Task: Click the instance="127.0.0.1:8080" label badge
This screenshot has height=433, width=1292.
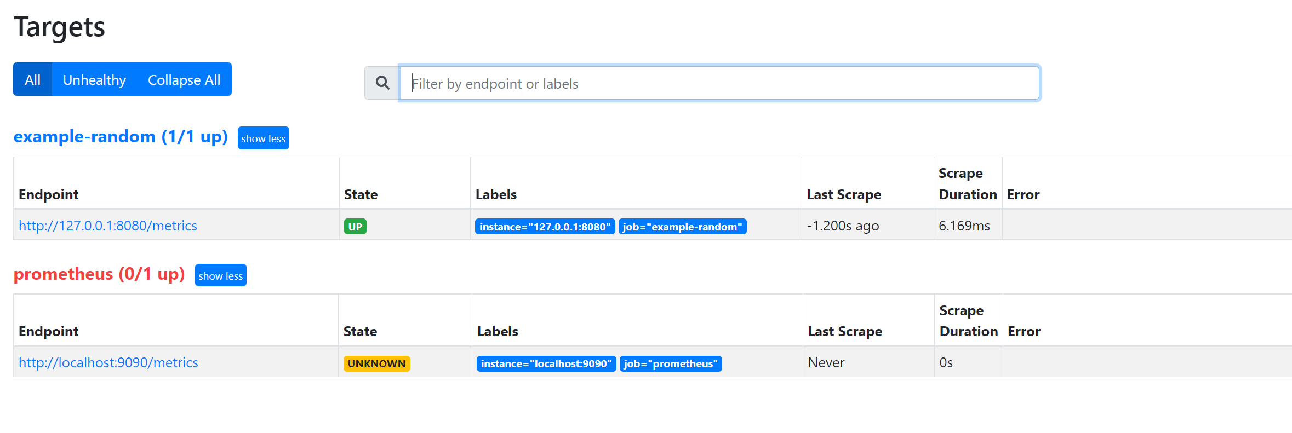Action: coord(545,227)
